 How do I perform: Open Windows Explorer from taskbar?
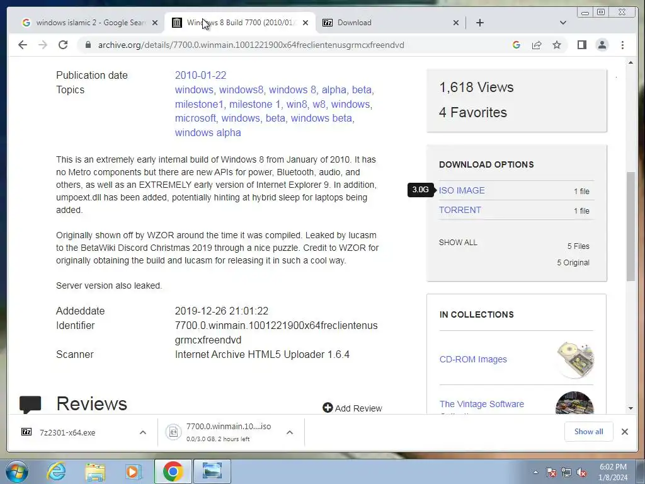pos(95,471)
